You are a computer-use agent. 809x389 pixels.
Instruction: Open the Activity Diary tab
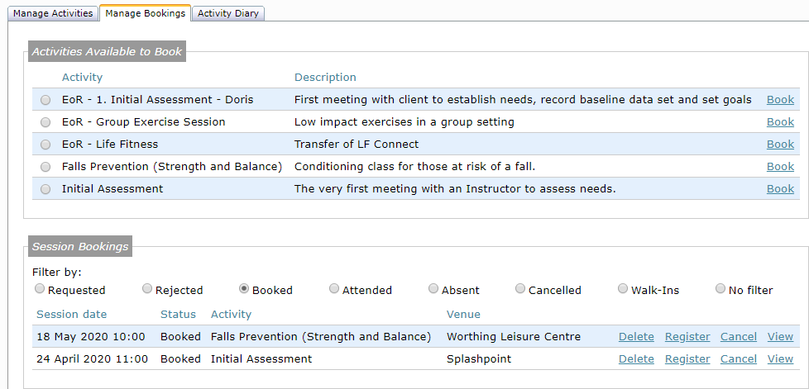coord(228,13)
